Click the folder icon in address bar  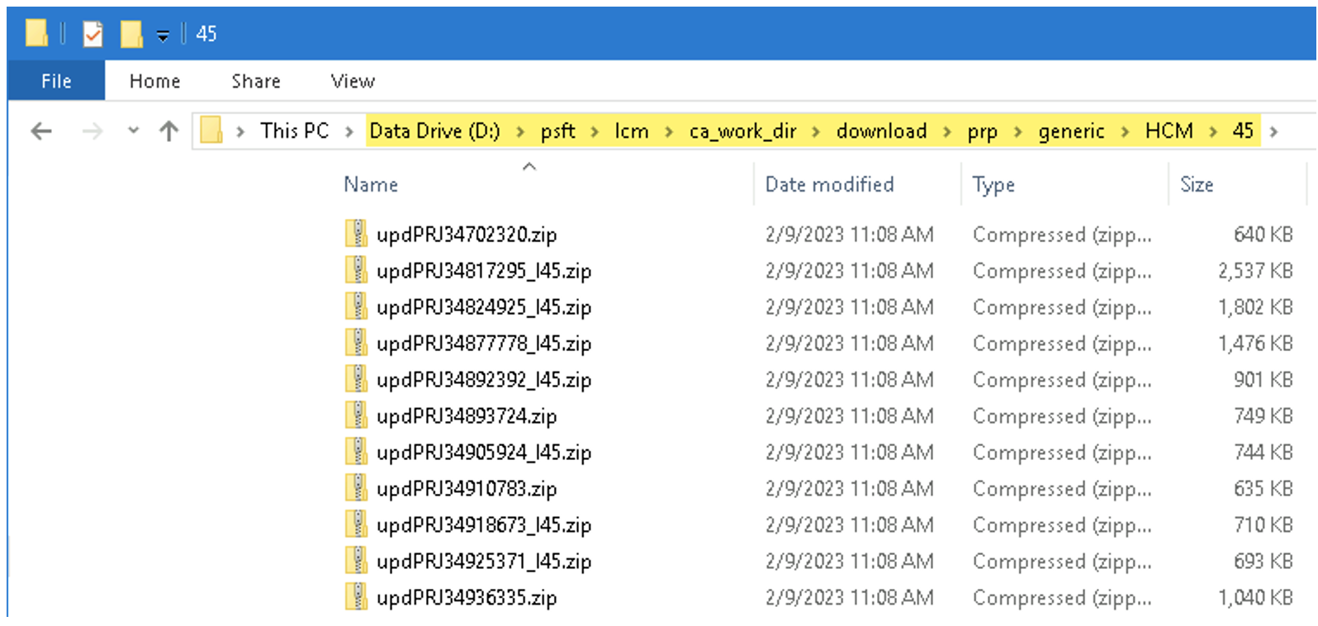pyautogui.click(x=212, y=130)
